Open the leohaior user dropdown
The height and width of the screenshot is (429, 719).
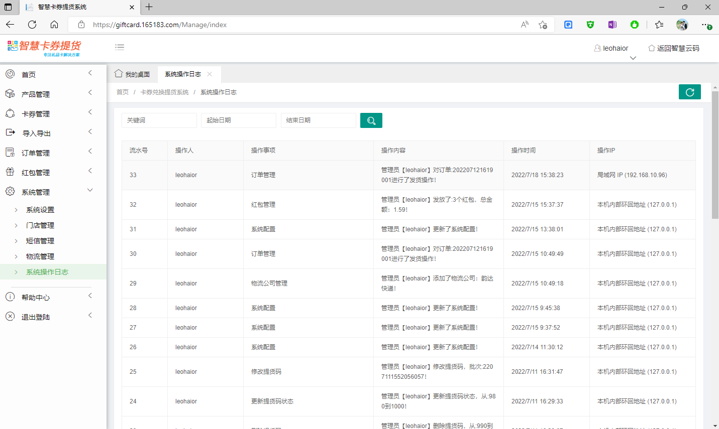click(x=611, y=49)
